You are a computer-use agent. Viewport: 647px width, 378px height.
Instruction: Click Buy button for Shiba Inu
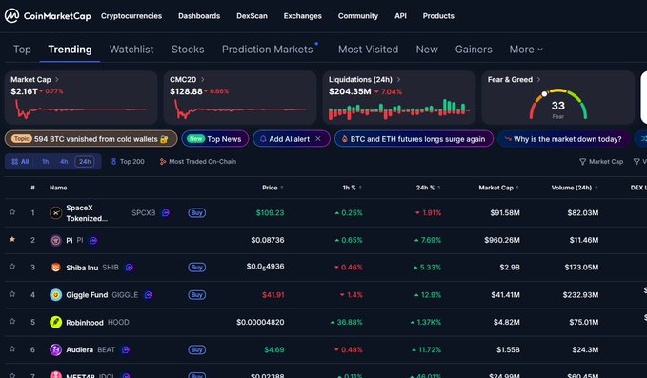point(197,268)
